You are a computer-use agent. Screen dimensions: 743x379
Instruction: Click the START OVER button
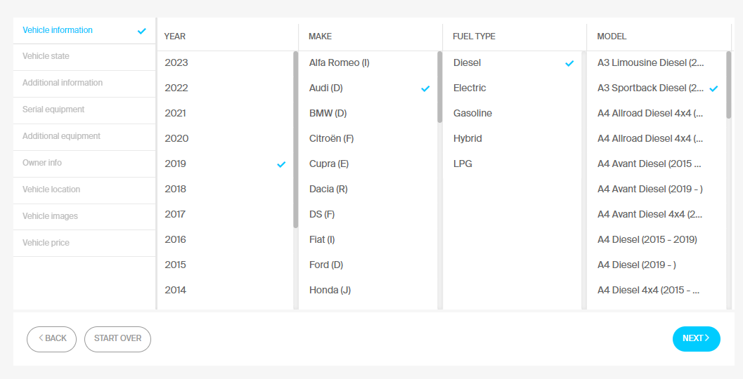pyautogui.click(x=117, y=339)
